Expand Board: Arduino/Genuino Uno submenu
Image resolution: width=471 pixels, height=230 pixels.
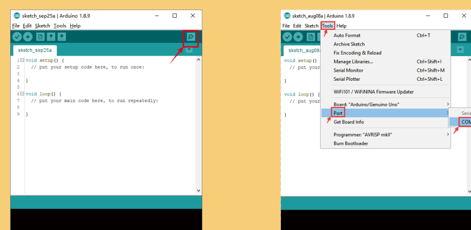coord(386,104)
